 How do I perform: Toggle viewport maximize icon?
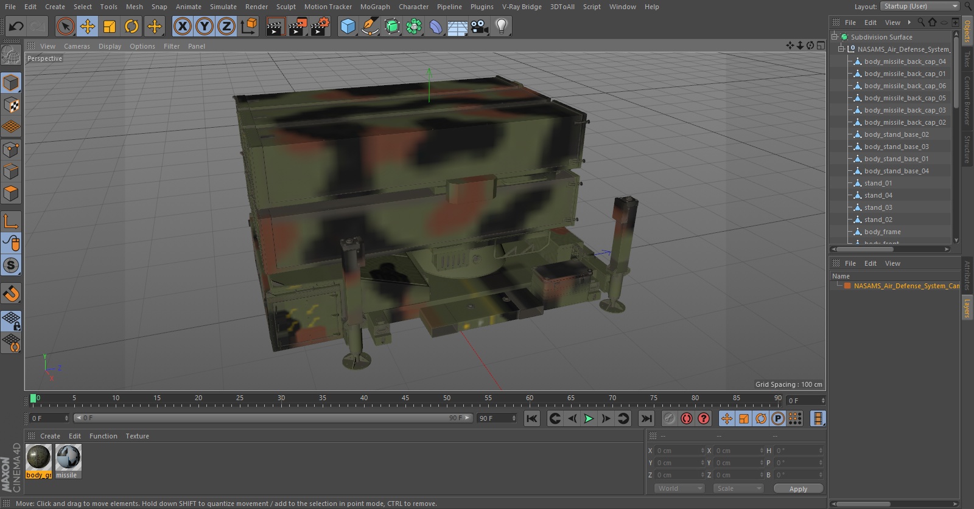821,46
